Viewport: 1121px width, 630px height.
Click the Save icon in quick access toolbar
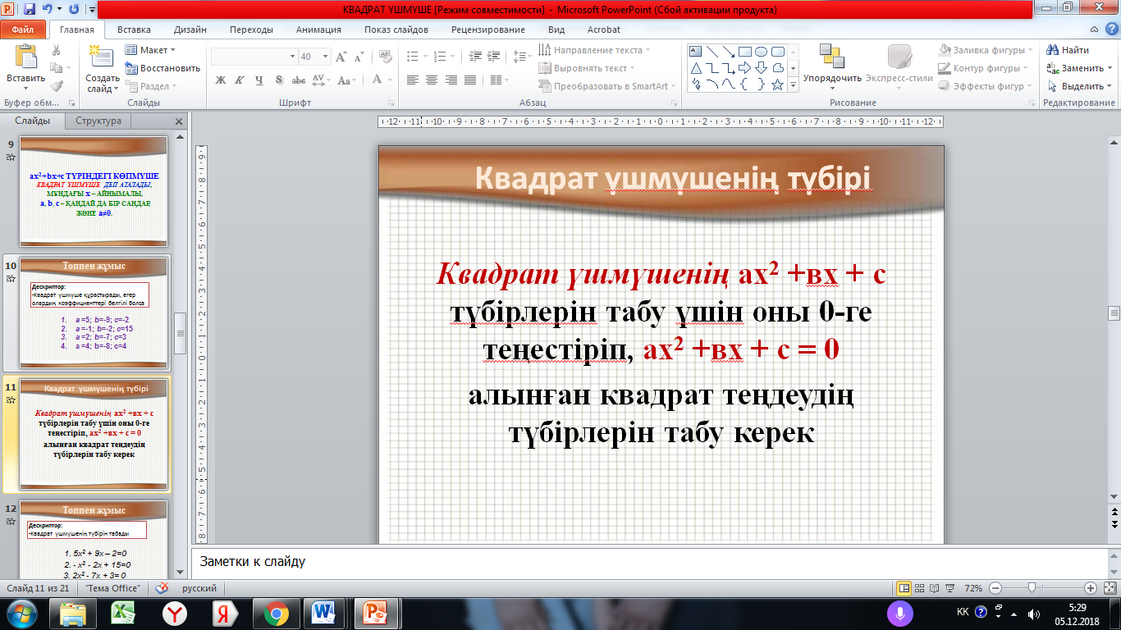click(x=30, y=10)
